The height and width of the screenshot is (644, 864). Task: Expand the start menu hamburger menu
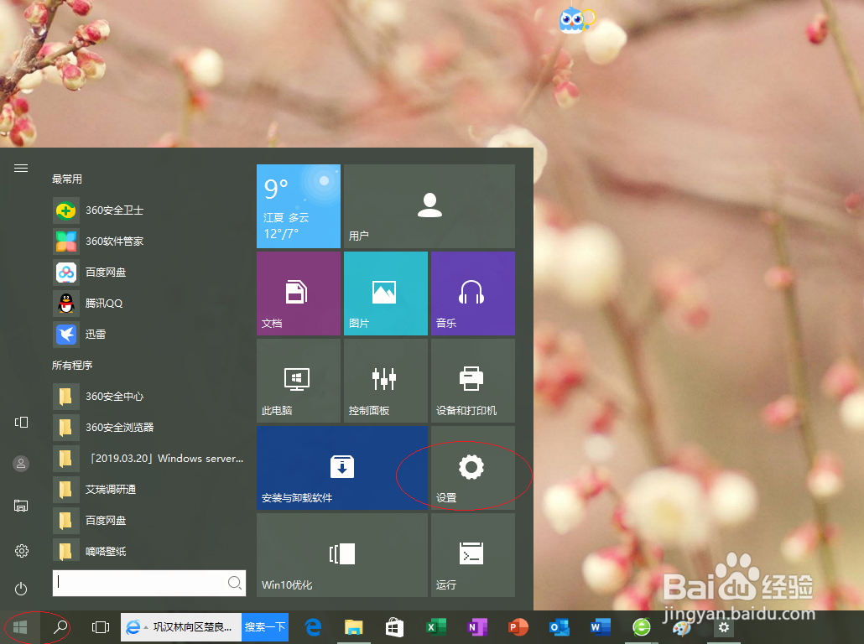click(21, 168)
